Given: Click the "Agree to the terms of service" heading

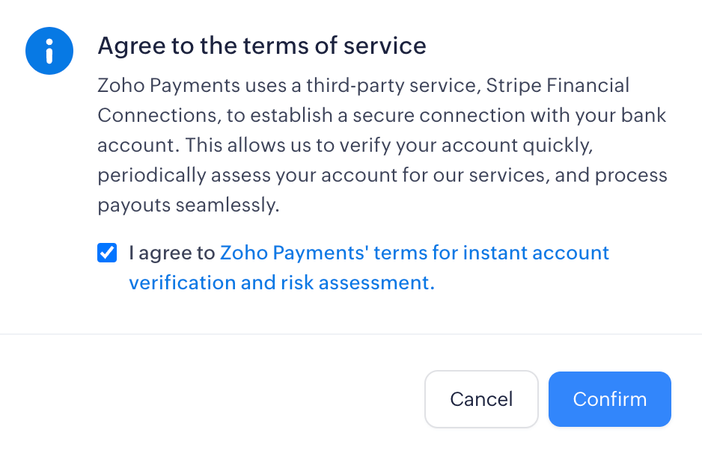Looking at the screenshot, I should point(262,46).
